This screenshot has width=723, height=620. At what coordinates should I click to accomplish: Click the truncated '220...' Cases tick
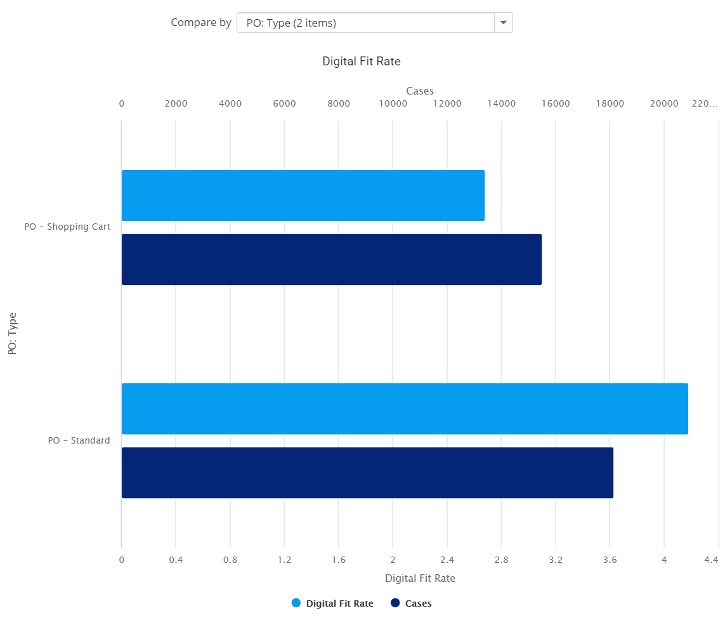pos(705,103)
